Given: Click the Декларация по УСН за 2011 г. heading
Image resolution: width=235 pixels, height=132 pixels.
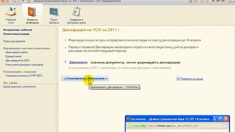Looking at the screenshot, I should point(91,30).
